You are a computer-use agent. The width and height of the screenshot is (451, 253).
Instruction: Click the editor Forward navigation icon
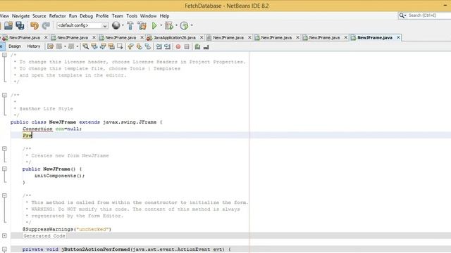tap(71, 46)
